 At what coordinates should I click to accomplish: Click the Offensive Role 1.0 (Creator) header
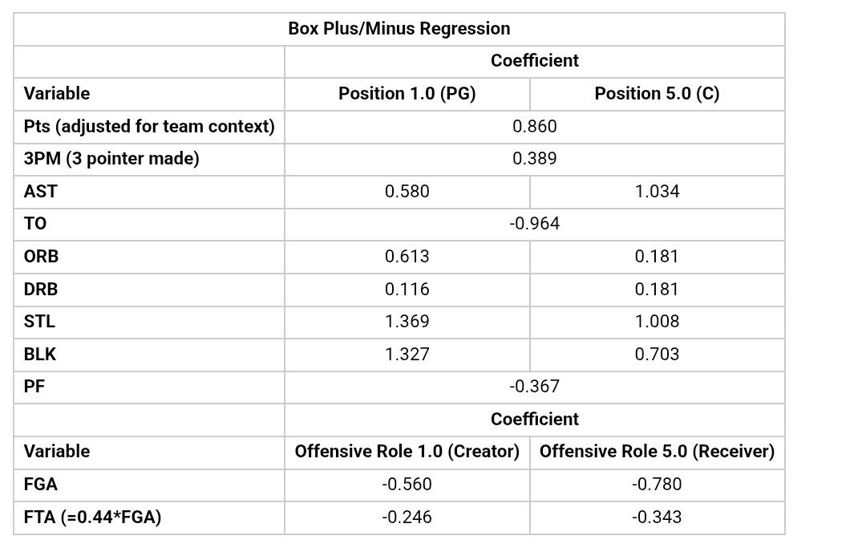pyautogui.click(x=407, y=452)
